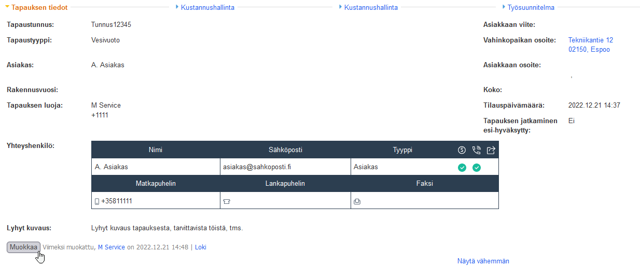Click the phone call icon in table header

(477, 150)
